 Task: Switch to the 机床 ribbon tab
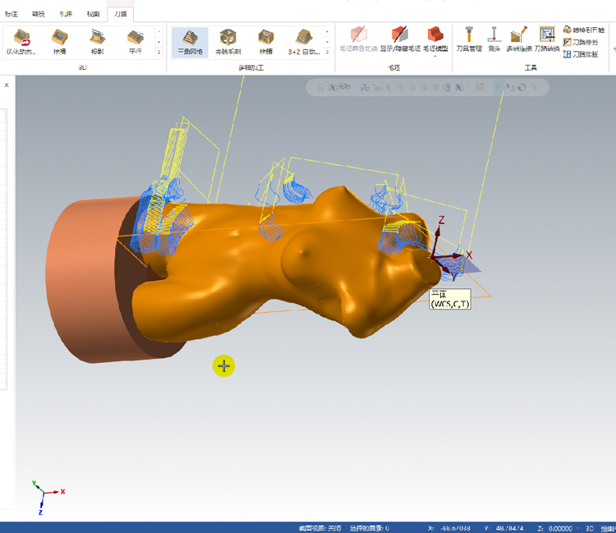pyautogui.click(x=66, y=14)
